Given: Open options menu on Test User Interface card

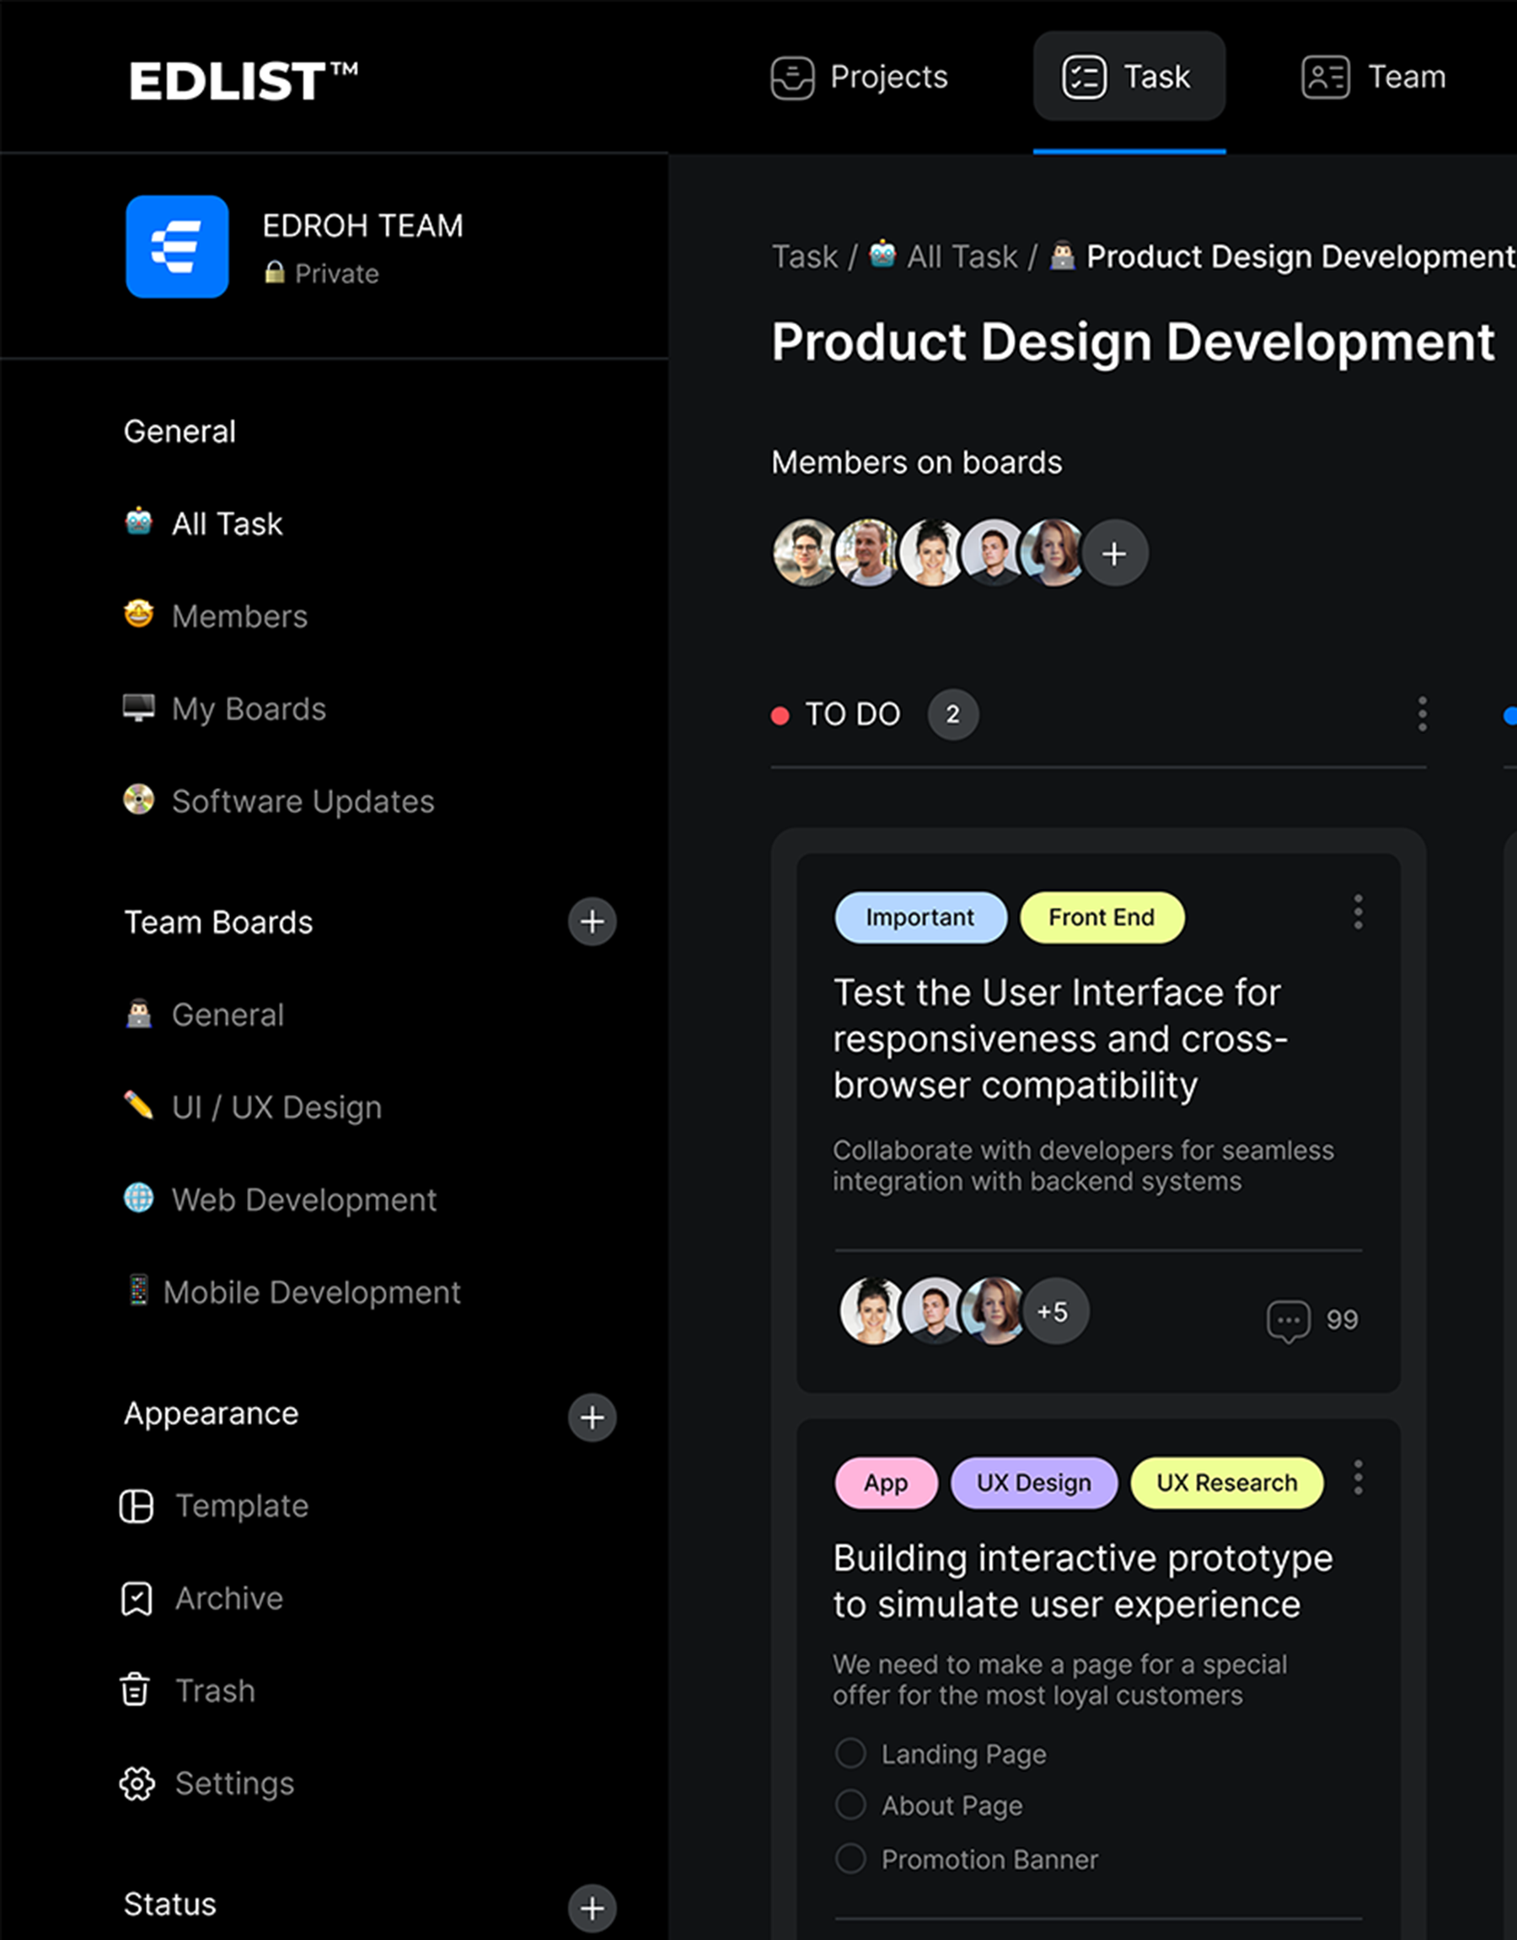Looking at the screenshot, I should pyautogui.click(x=1358, y=912).
